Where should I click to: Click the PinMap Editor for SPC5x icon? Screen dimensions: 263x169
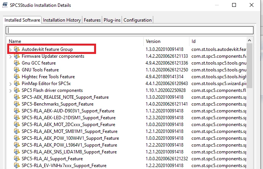click(x=17, y=84)
